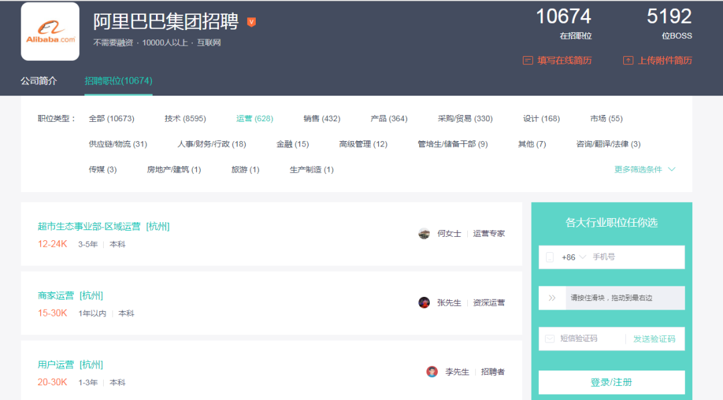Click the orange verified badge beside company name
Screen dimensions: 723x400
(251, 21)
